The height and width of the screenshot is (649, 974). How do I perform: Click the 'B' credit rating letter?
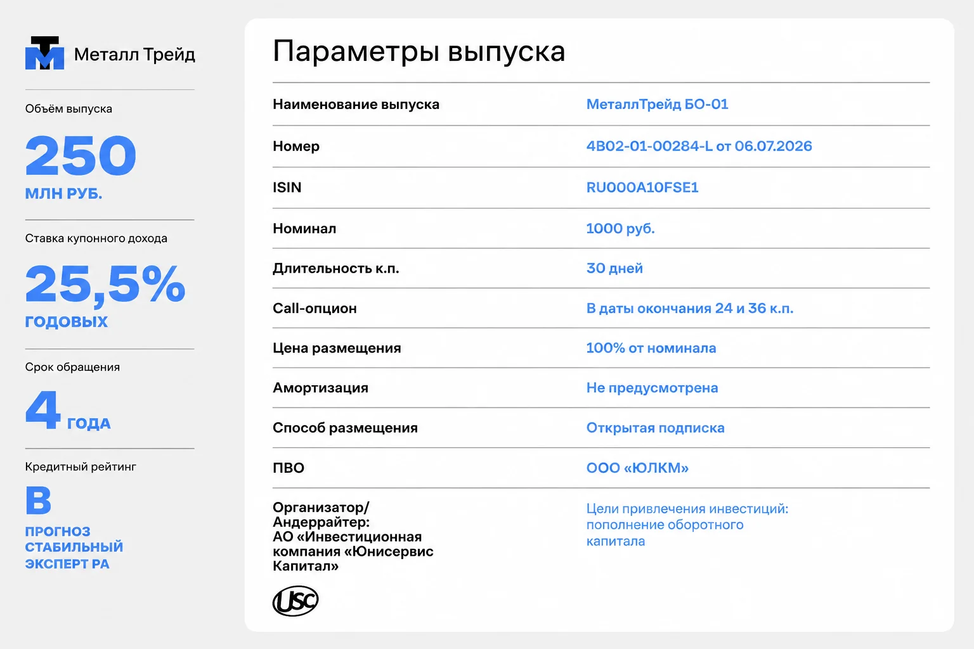point(38,500)
